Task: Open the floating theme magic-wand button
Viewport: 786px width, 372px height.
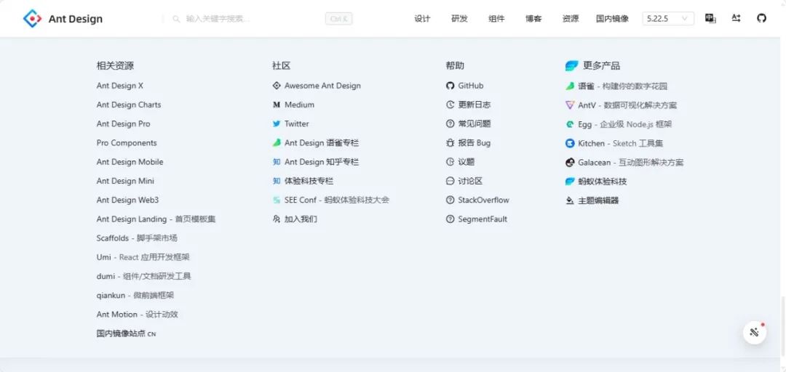Action: 755,333
